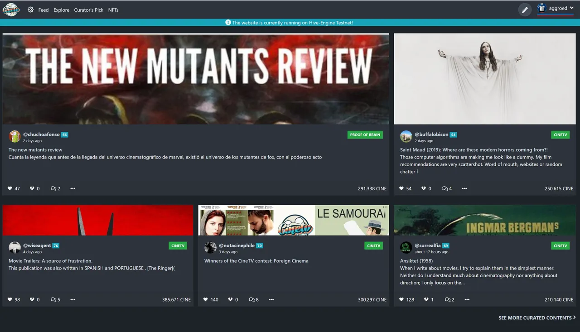This screenshot has width=580, height=332.
Task: Click the @wiseagent username link
Action: pyautogui.click(x=37, y=245)
